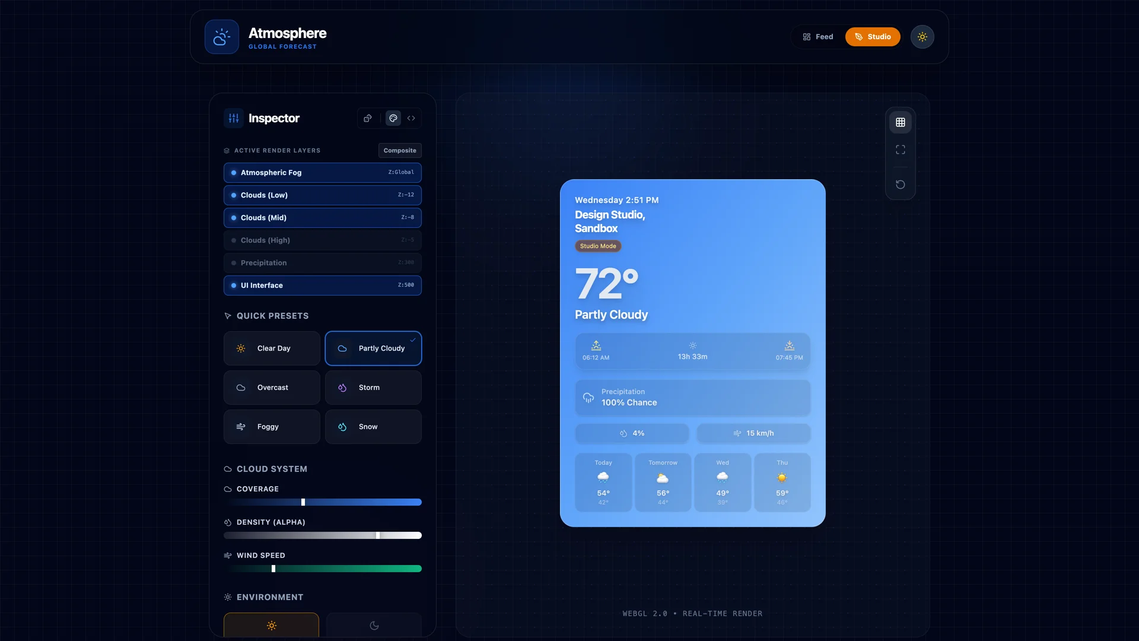This screenshot has height=641, width=1139.
Task: Click the wind 15 km/h pill
Action: [753, 433]
